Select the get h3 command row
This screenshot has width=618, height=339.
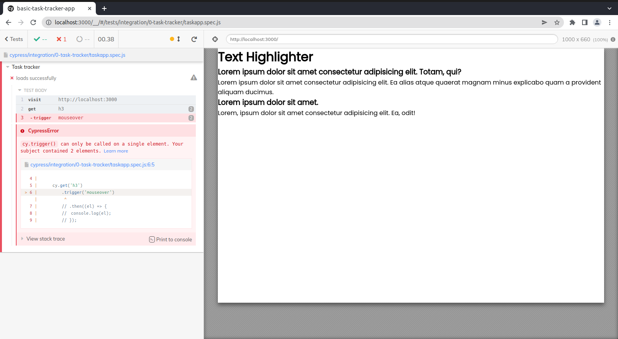point(106,109)
